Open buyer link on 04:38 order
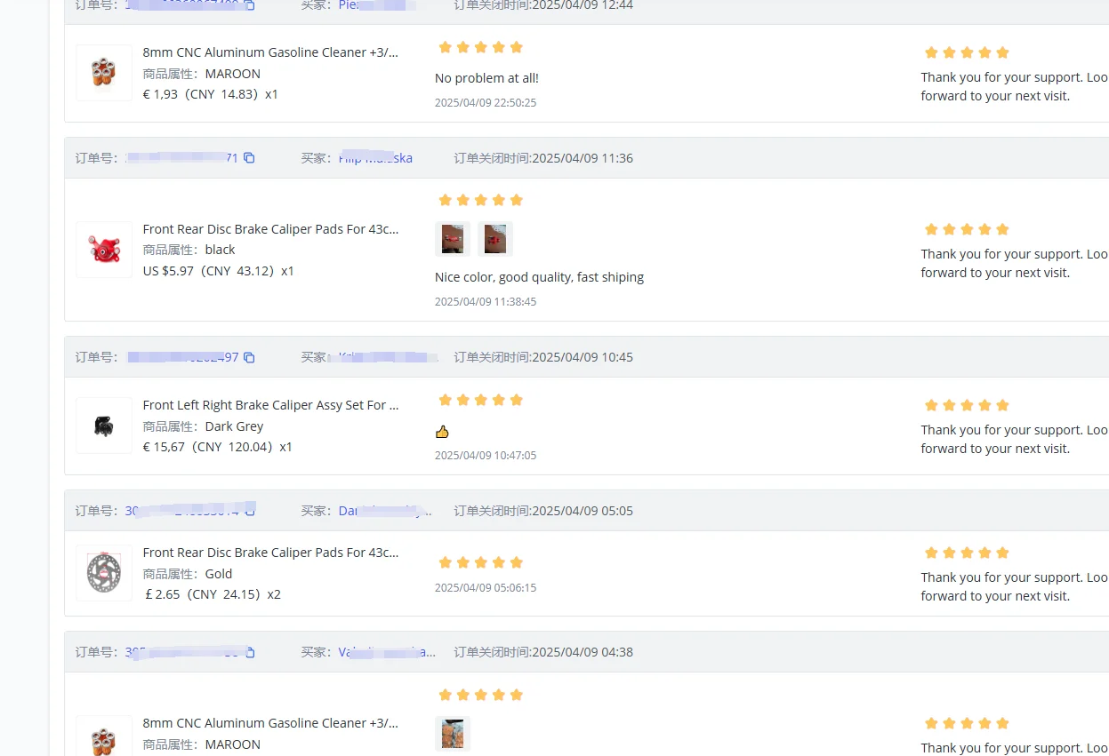This screenshot has width=1109, height=756. [x=387, y=652]
